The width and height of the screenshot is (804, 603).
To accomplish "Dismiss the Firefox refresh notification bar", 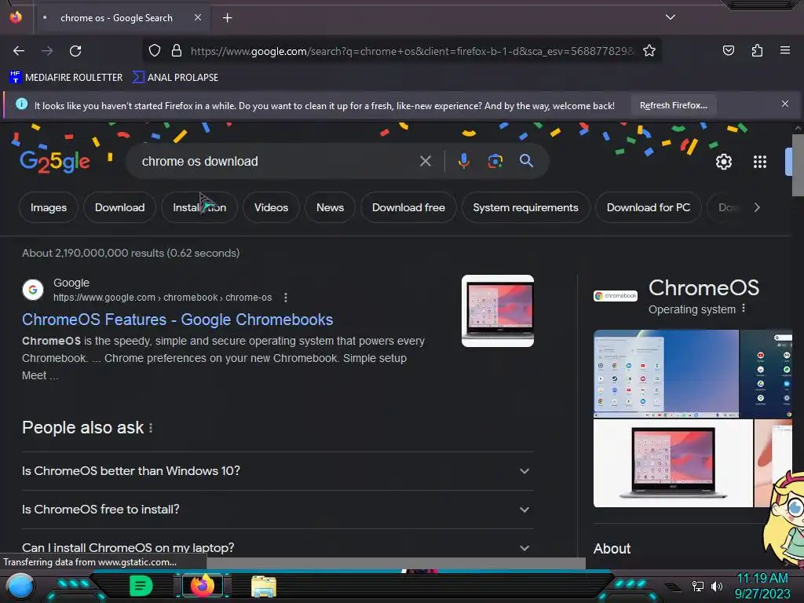I will pyautogui.click(x=785, y=104).
